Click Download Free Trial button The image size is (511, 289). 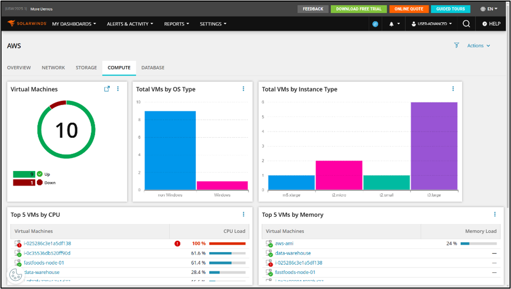(359, 9)
